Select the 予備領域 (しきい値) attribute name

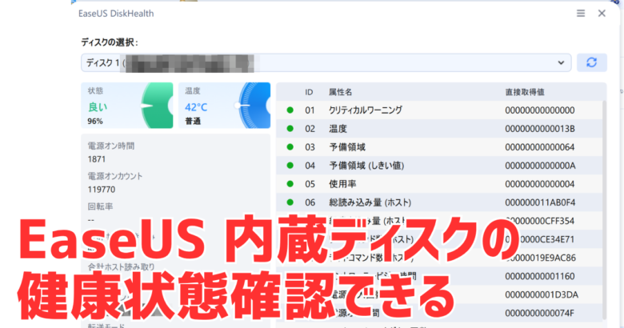click(366, 165)
